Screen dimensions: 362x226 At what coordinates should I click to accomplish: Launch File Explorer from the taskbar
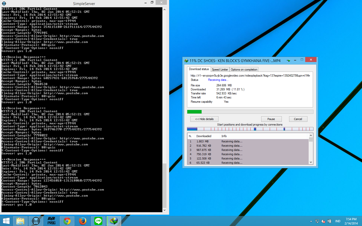(20, 221)
